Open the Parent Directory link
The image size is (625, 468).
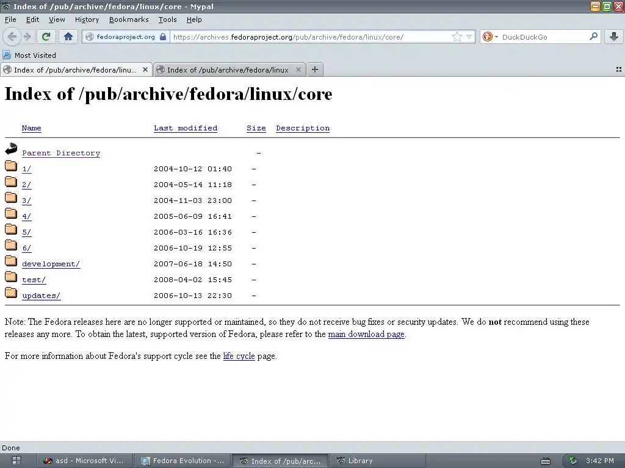pos(61,153)
